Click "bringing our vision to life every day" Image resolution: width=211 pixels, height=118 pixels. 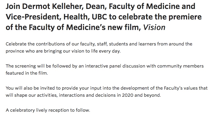click(x=84, y=51)
